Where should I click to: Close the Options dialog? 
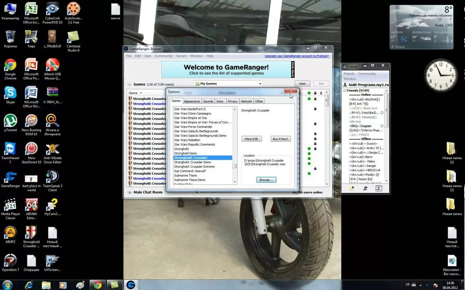[291, 91]
